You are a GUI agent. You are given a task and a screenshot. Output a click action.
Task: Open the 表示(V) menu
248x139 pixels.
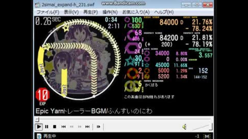click(x=71, y=12)
